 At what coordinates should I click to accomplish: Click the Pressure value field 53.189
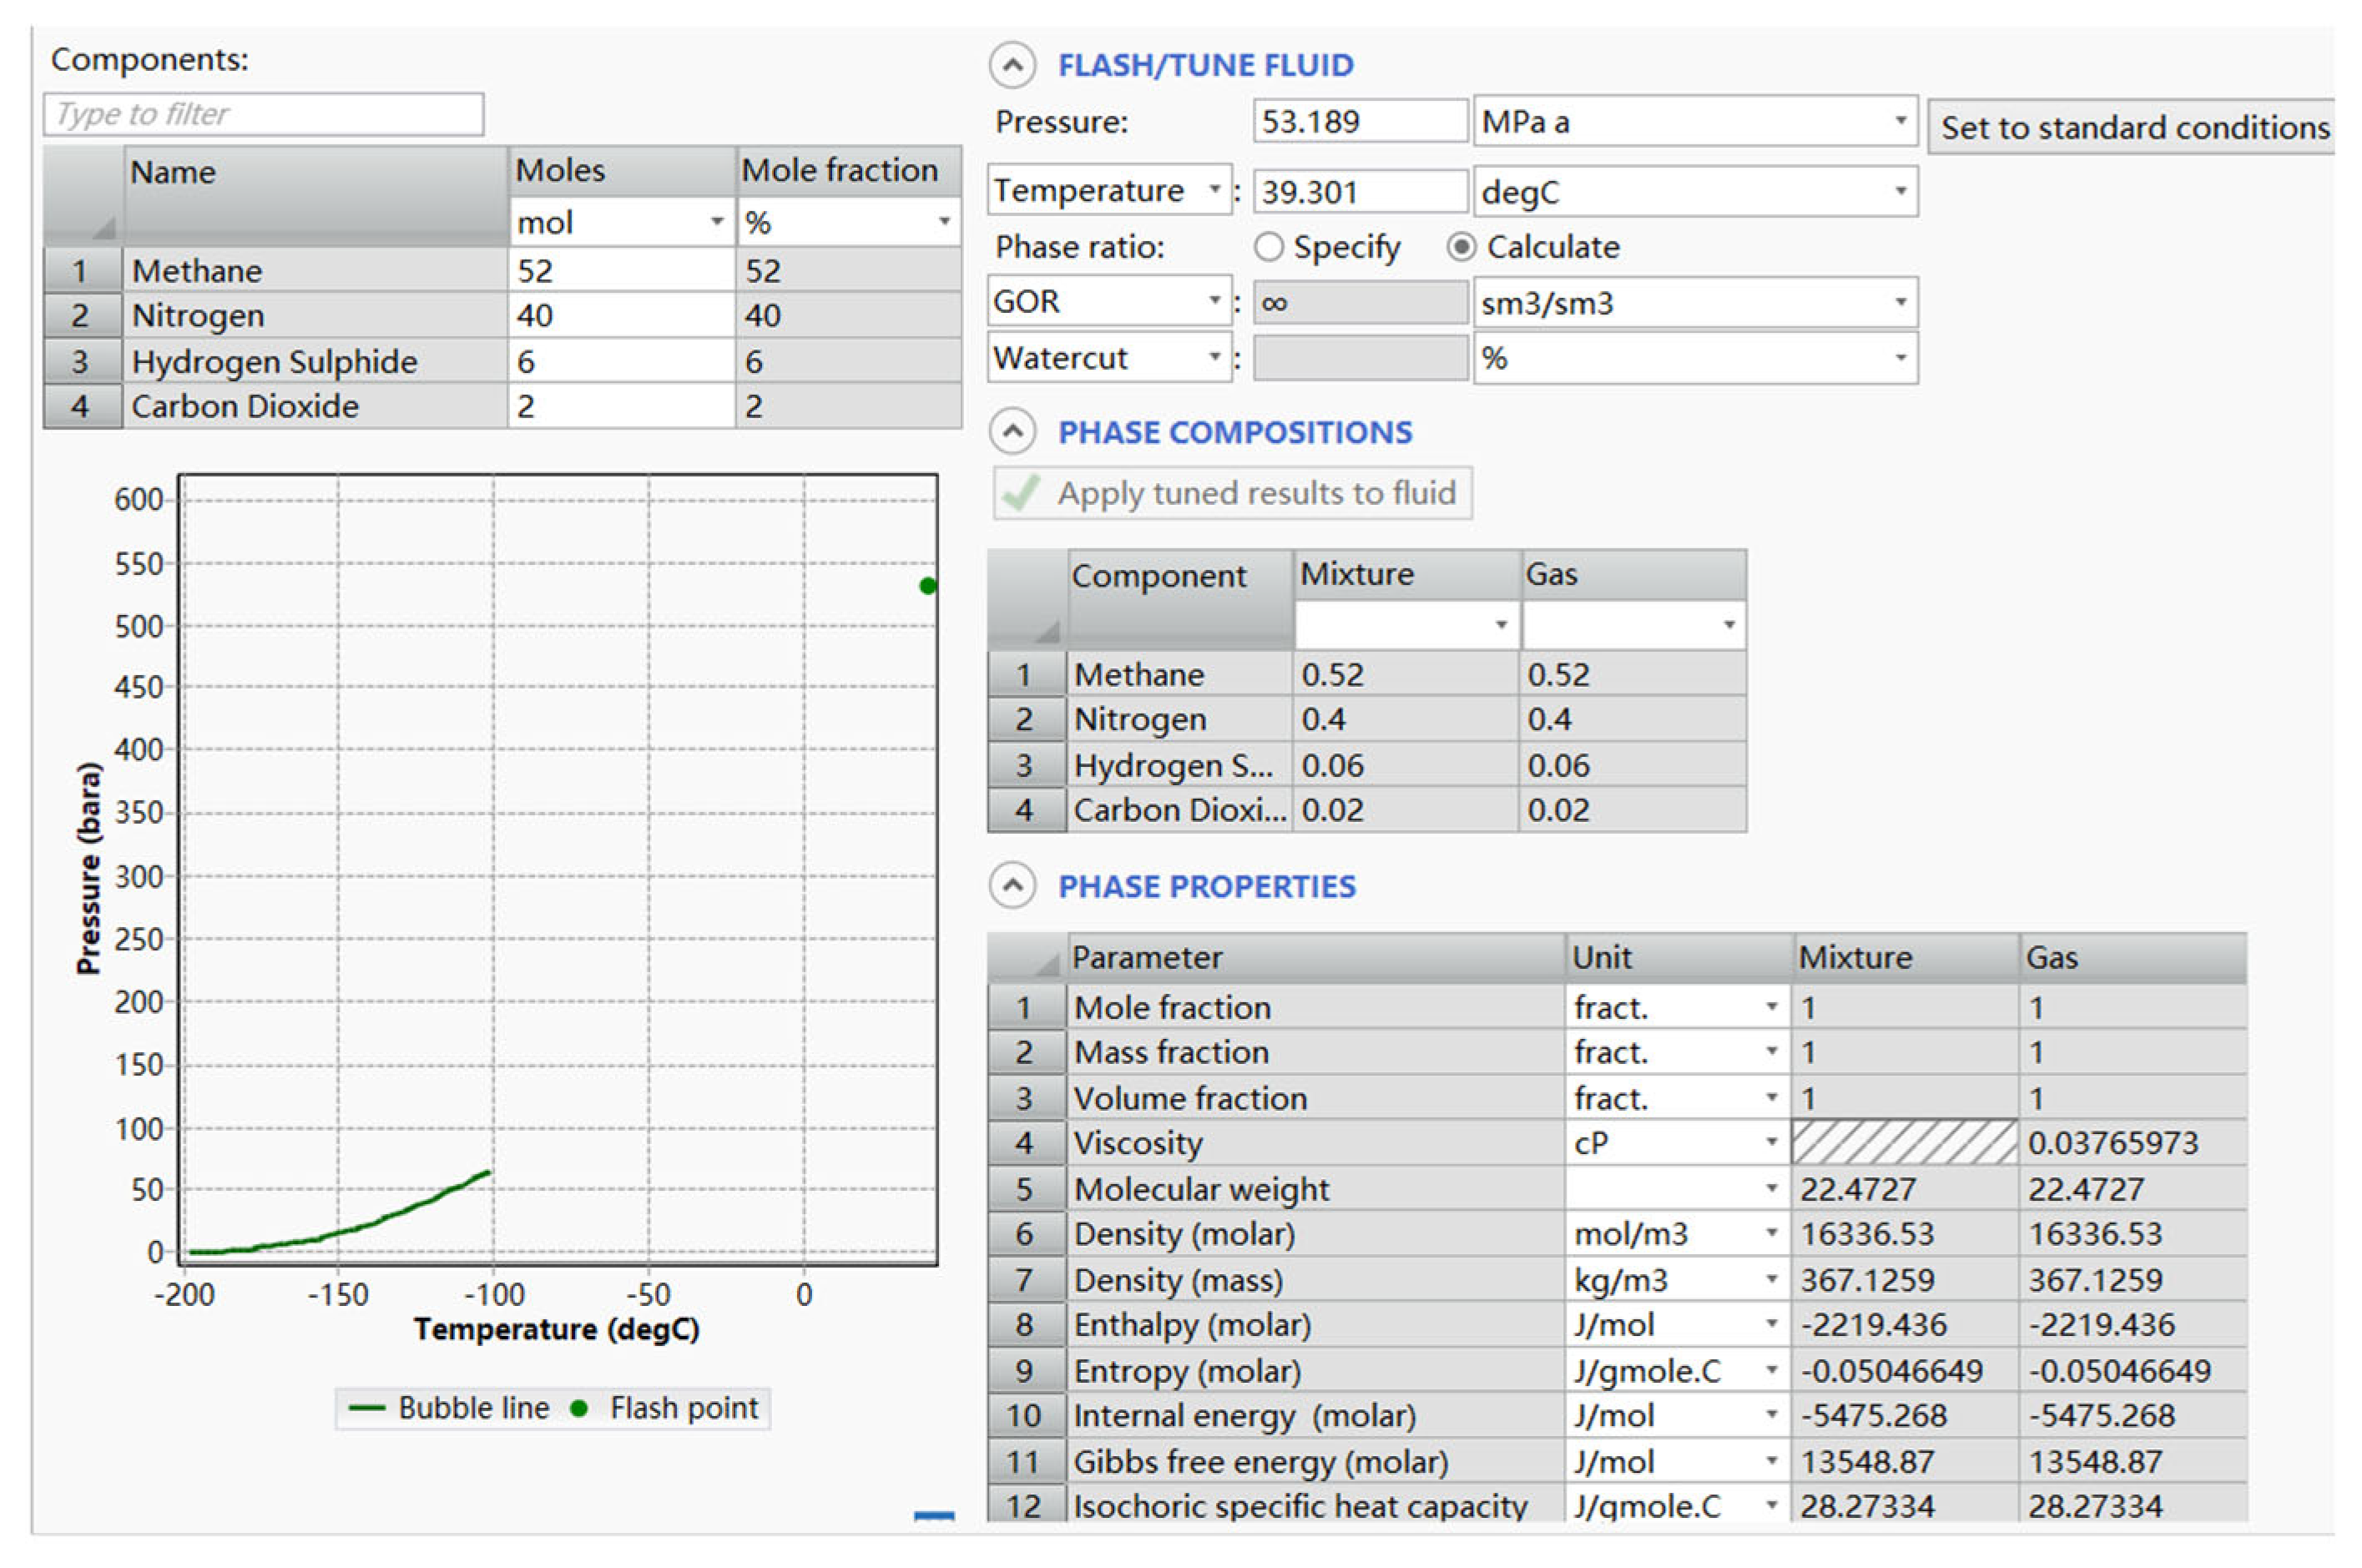[1358, 122]
